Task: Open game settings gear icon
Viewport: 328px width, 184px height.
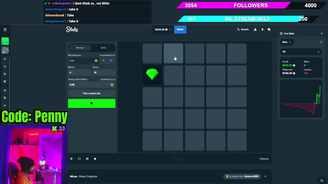Action: pos(71,159)
